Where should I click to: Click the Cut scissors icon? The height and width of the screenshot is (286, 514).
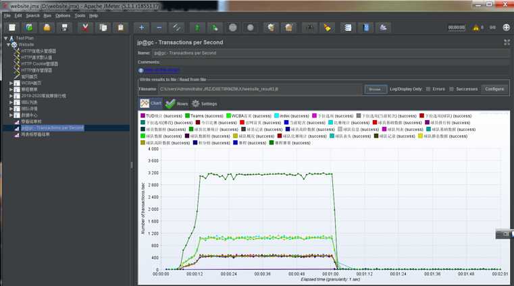tap(85, 28)
